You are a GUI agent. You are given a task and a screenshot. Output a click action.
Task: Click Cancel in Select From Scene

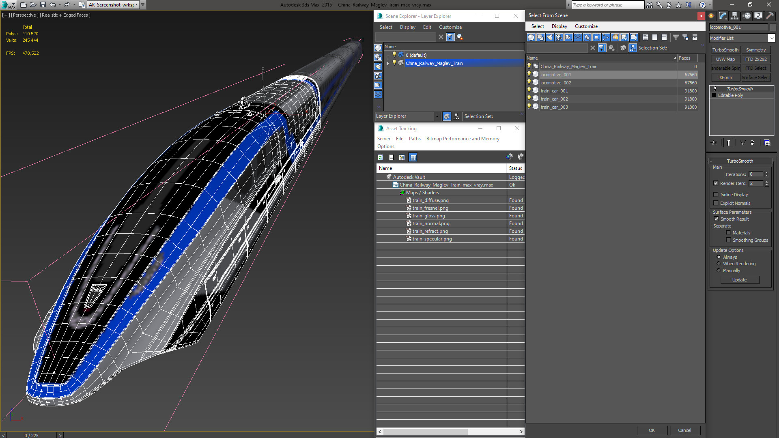684,430
